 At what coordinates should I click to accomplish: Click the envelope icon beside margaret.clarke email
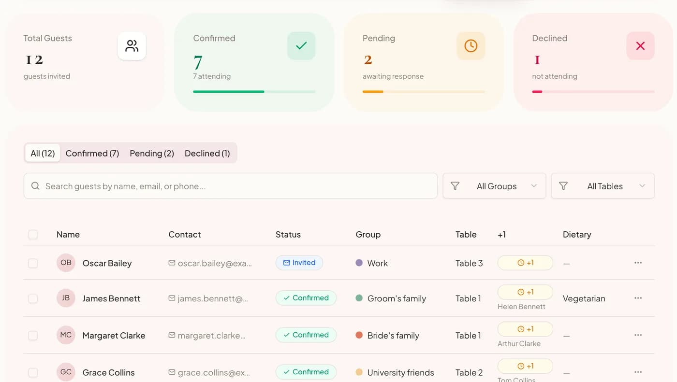coord(172,335)
